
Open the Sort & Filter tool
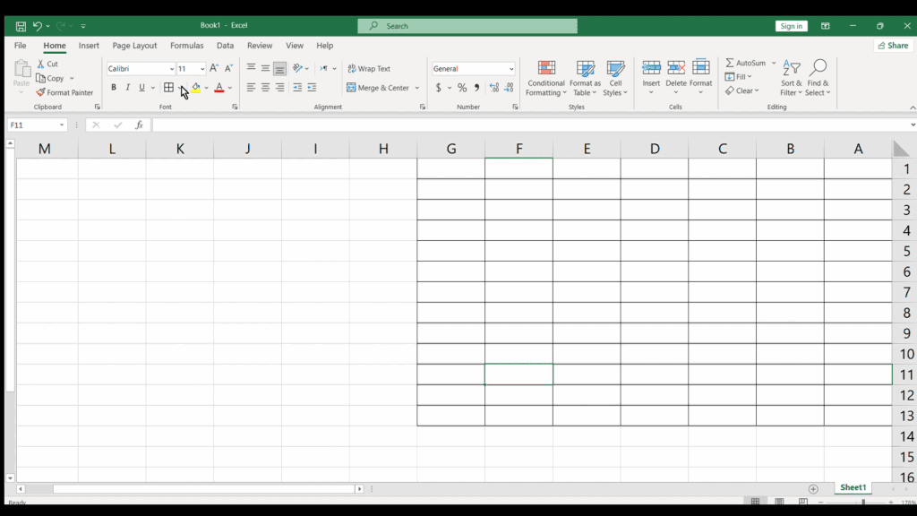click(791, 68)
